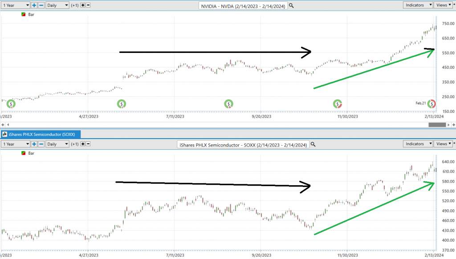456x259 pixels.
Task: Click the 430.00 price label on SOXX axis
Action: tap(448, 230)
